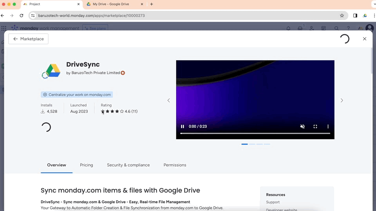The height and width of the screenshot is (211, 376).
Task: Open the Support resource link
Action: click(x=273, y=202)
